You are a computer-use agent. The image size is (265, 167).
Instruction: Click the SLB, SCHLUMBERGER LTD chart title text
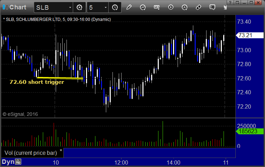pyautogui.click(x=57, y=19)
